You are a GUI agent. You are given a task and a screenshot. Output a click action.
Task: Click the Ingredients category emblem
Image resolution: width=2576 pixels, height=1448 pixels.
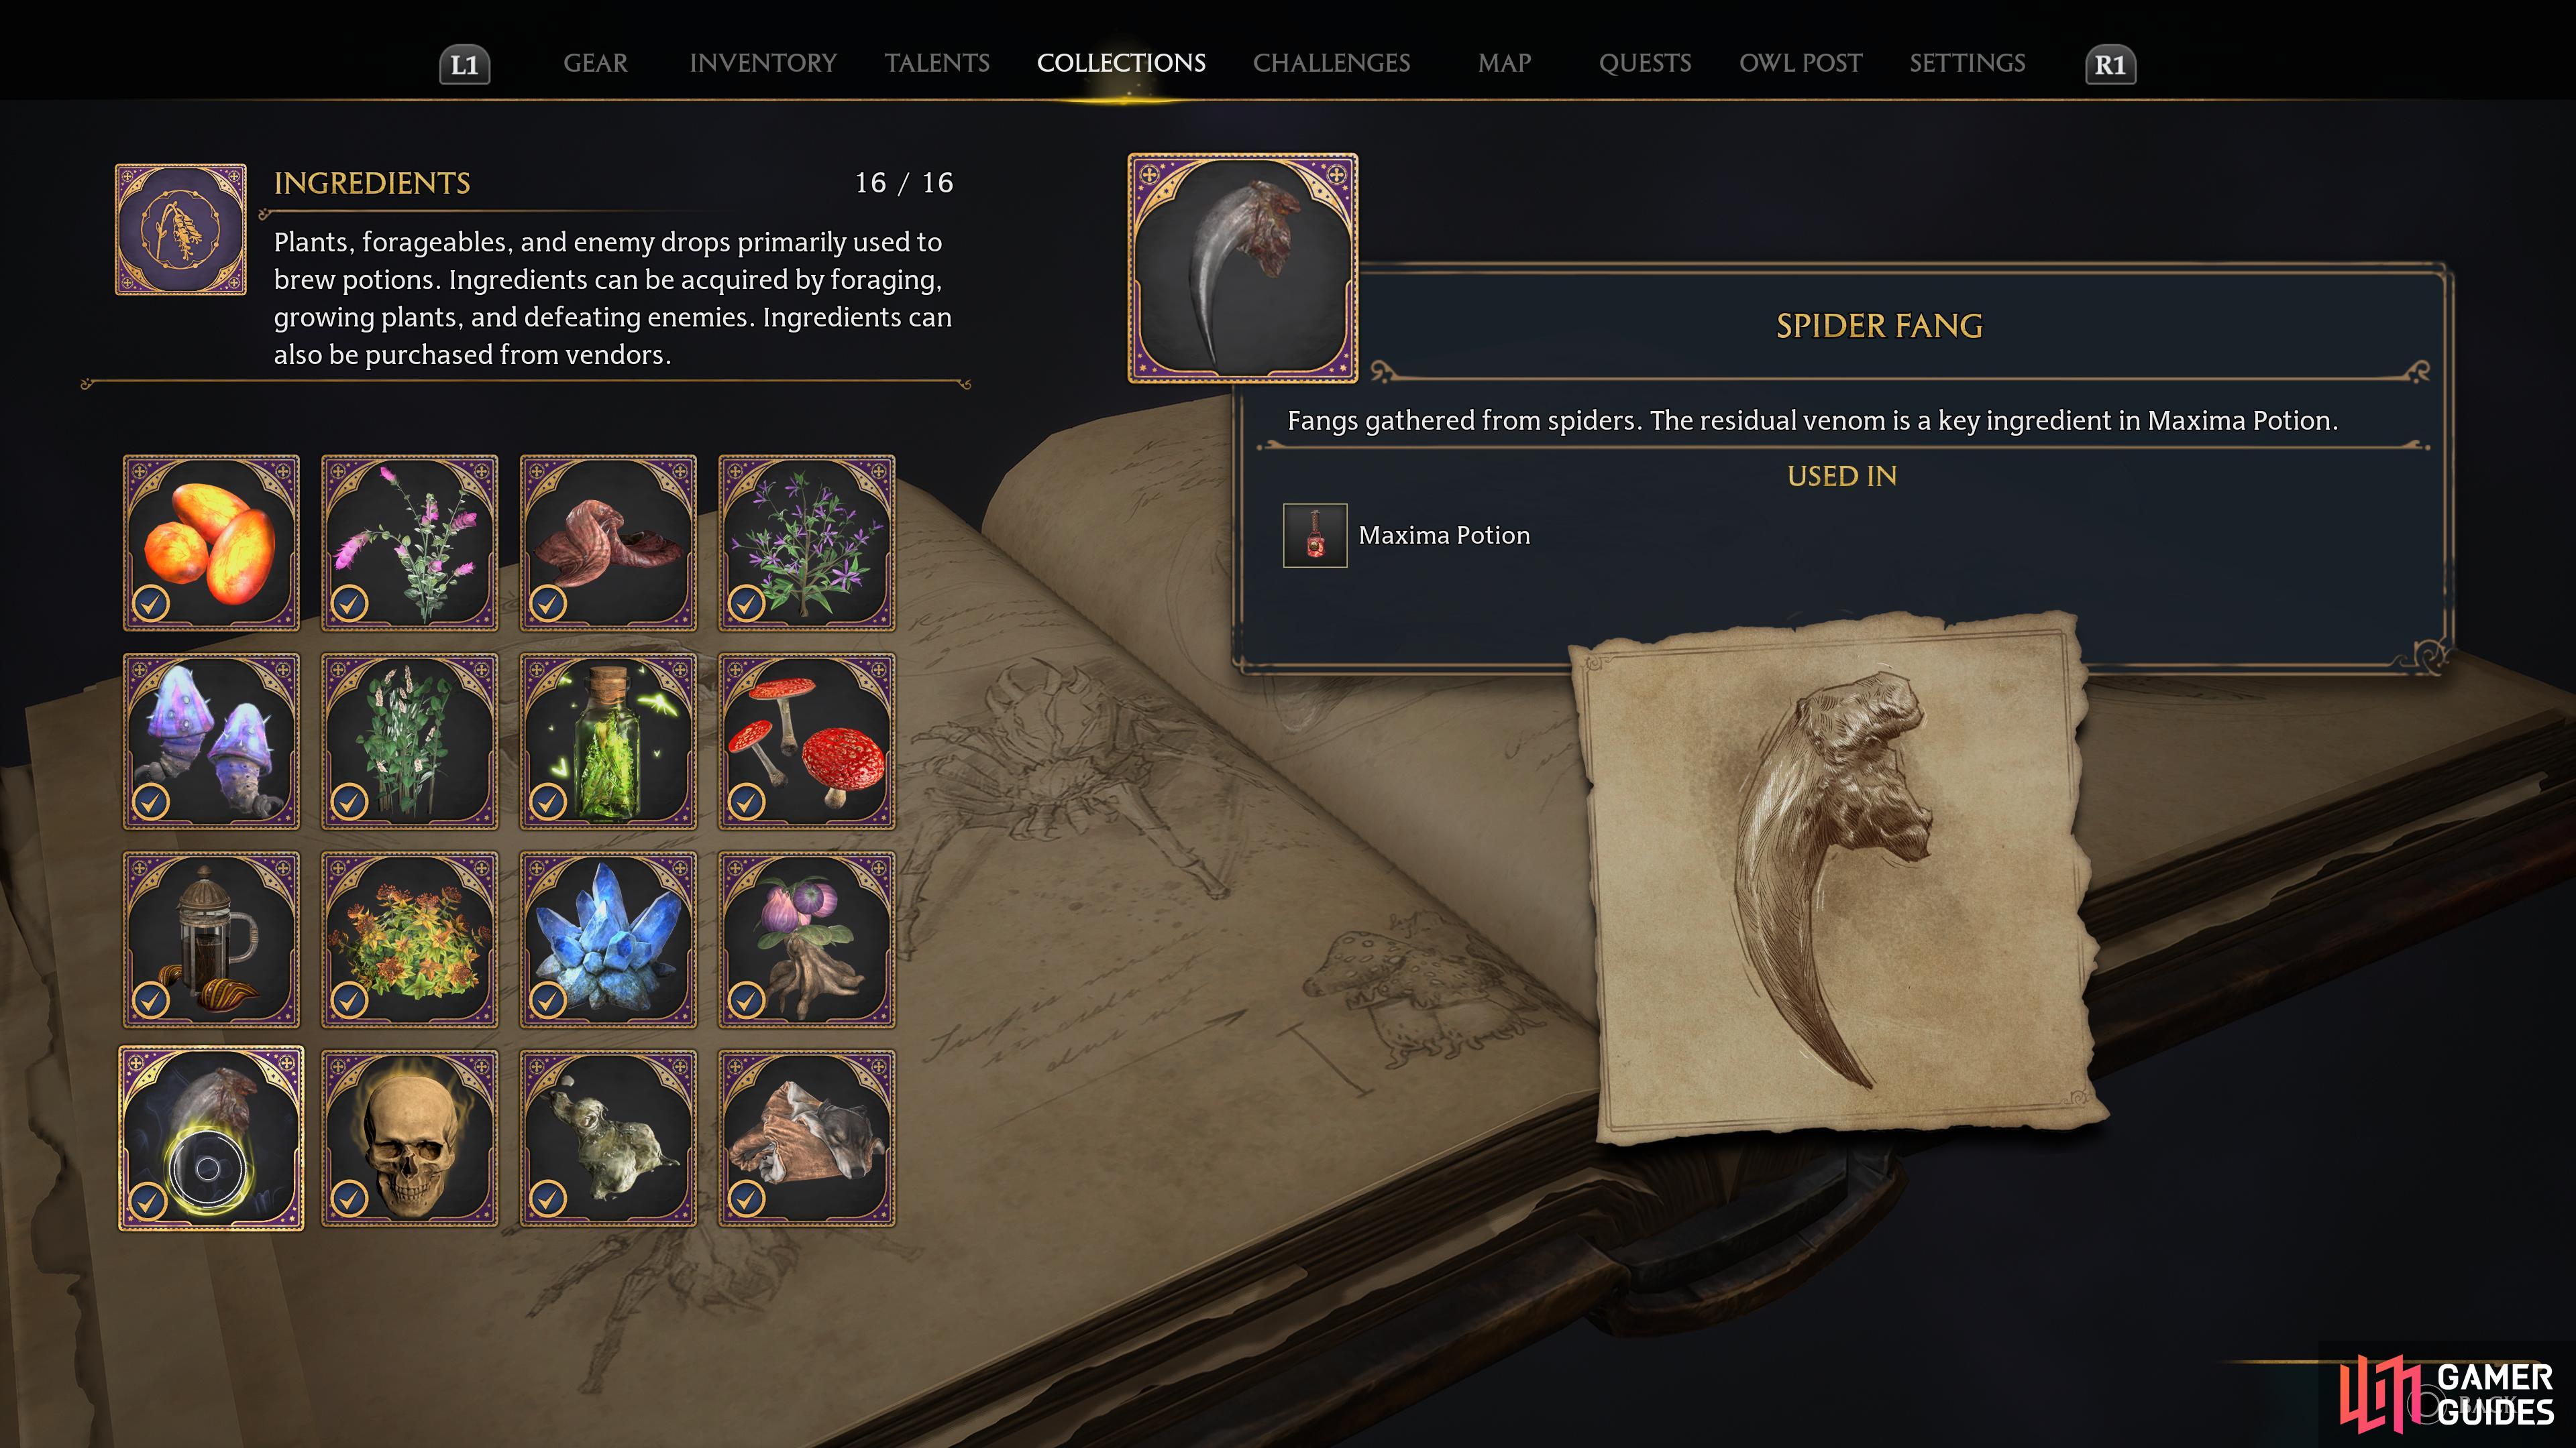click(x=181, y=230)
